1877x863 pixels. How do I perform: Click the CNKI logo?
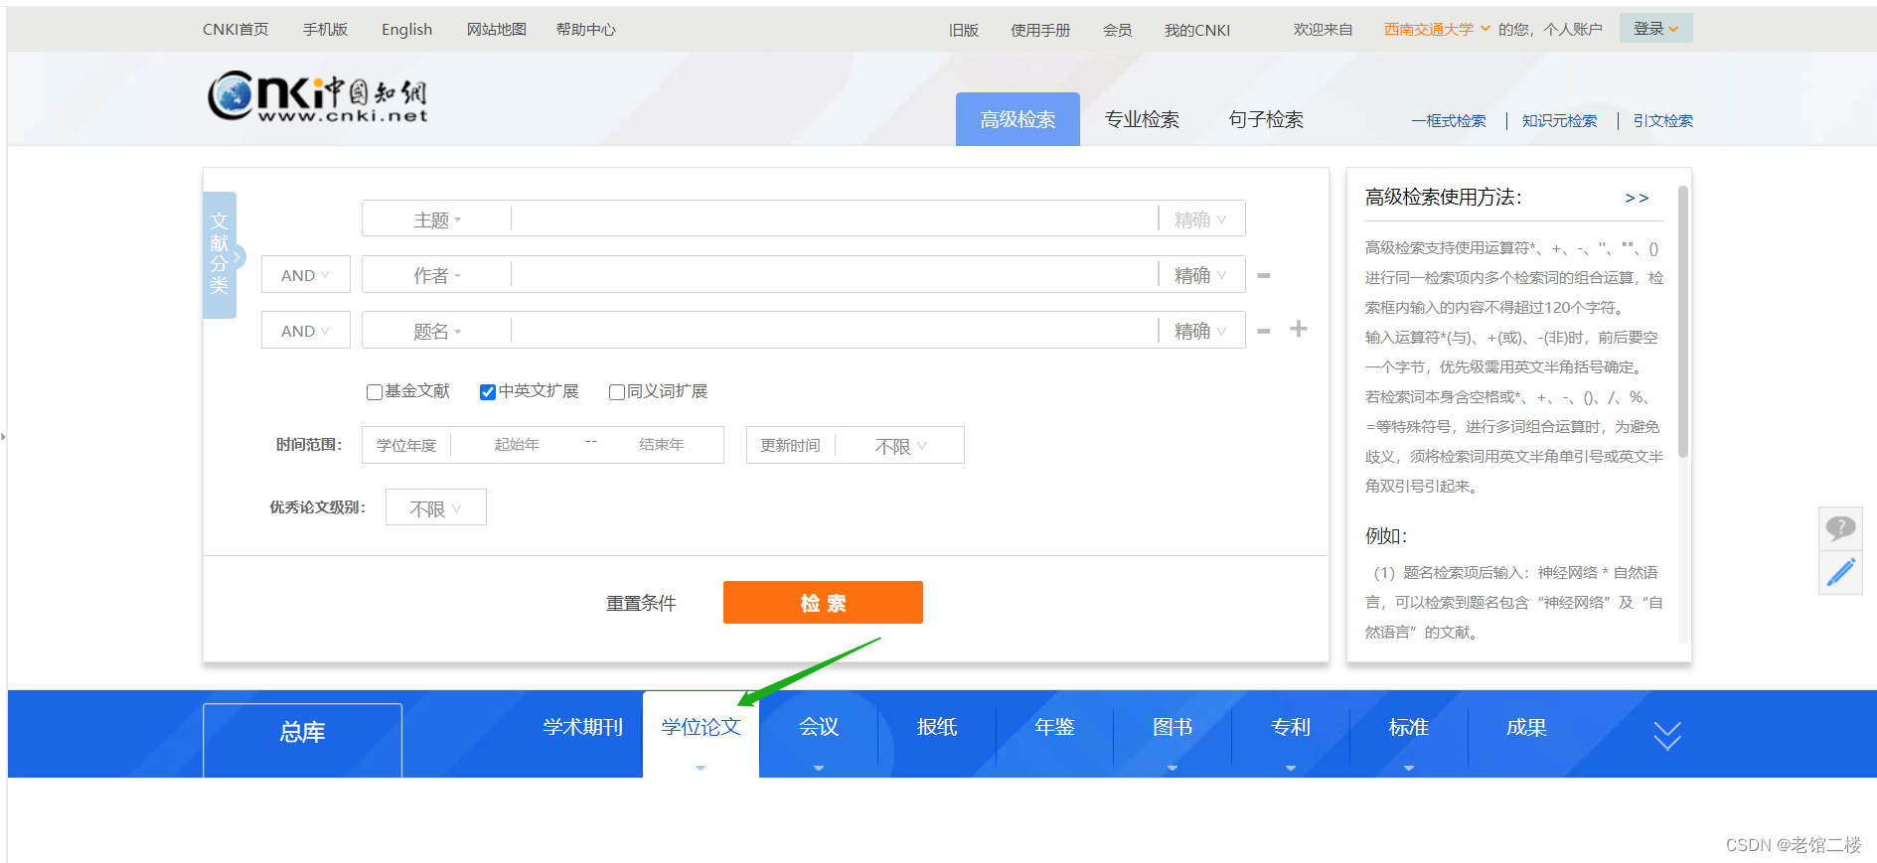tap(318, 96)
